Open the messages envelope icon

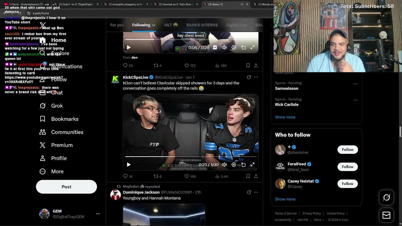pyautogui.click(x=386, y=215)
